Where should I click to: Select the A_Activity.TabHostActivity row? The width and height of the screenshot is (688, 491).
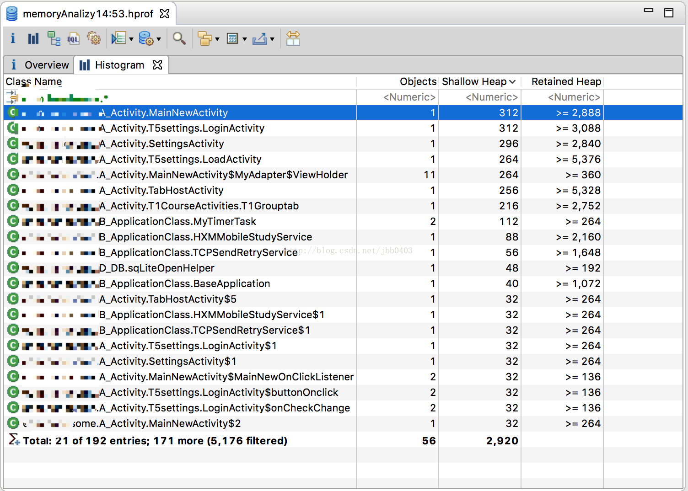(x=343, y=191)
